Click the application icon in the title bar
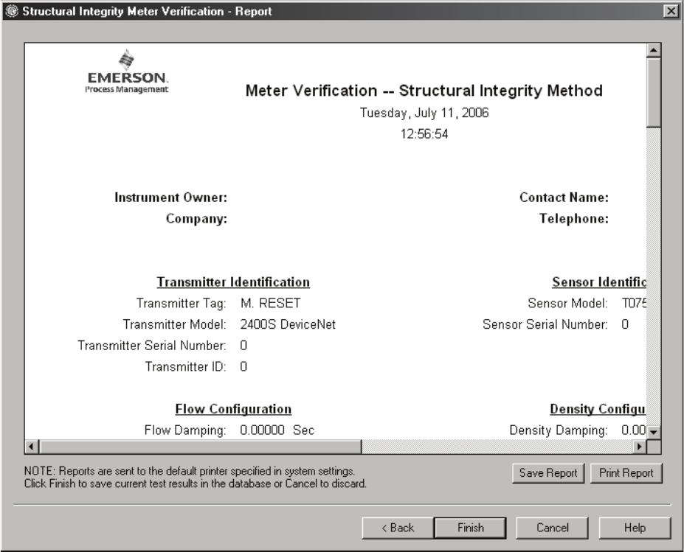This screenshot has width=684, height=552. point(9,10)
